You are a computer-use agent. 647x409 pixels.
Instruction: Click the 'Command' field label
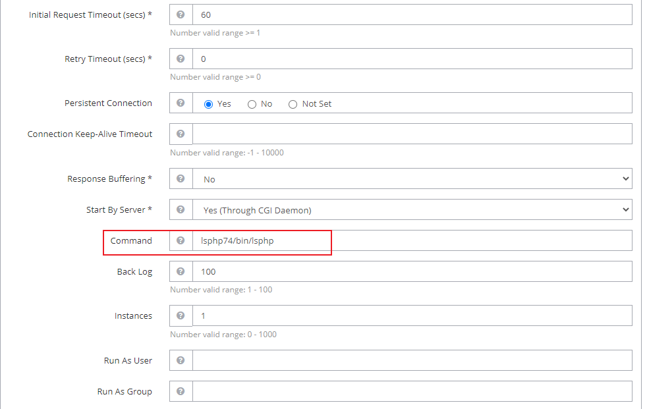[x=131, y=241]
